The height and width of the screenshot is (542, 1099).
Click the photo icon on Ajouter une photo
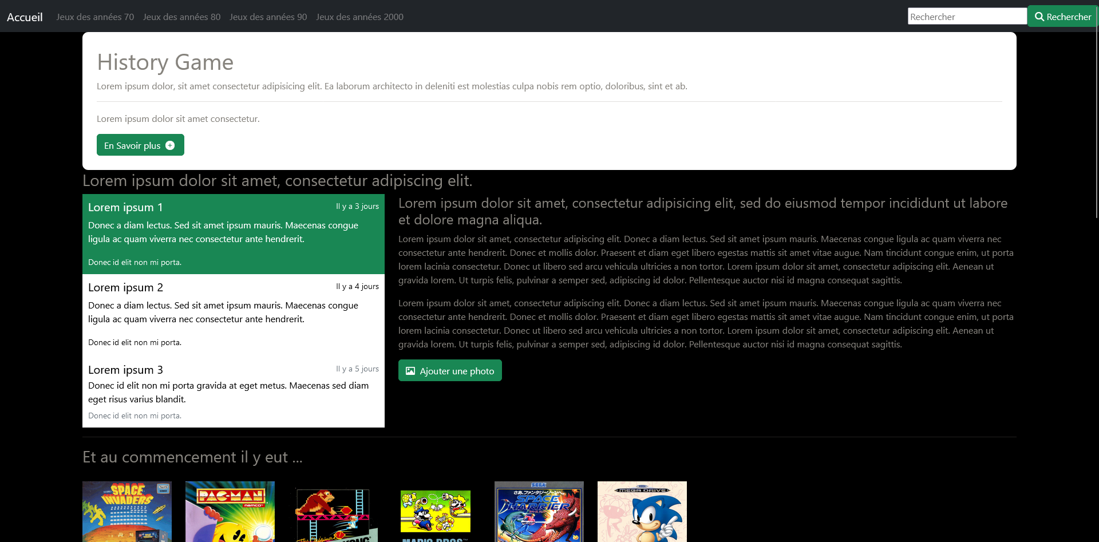tap(410, 371)
